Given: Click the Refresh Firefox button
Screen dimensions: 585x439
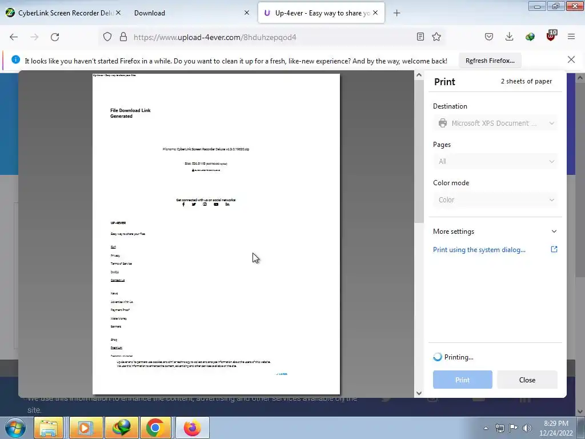Looking at the screenshot, I should coord(490,61).
